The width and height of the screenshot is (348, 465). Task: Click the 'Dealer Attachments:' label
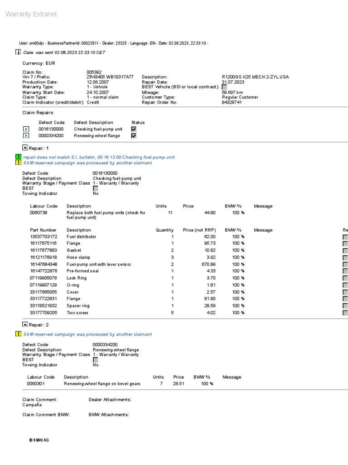(110, 400)
